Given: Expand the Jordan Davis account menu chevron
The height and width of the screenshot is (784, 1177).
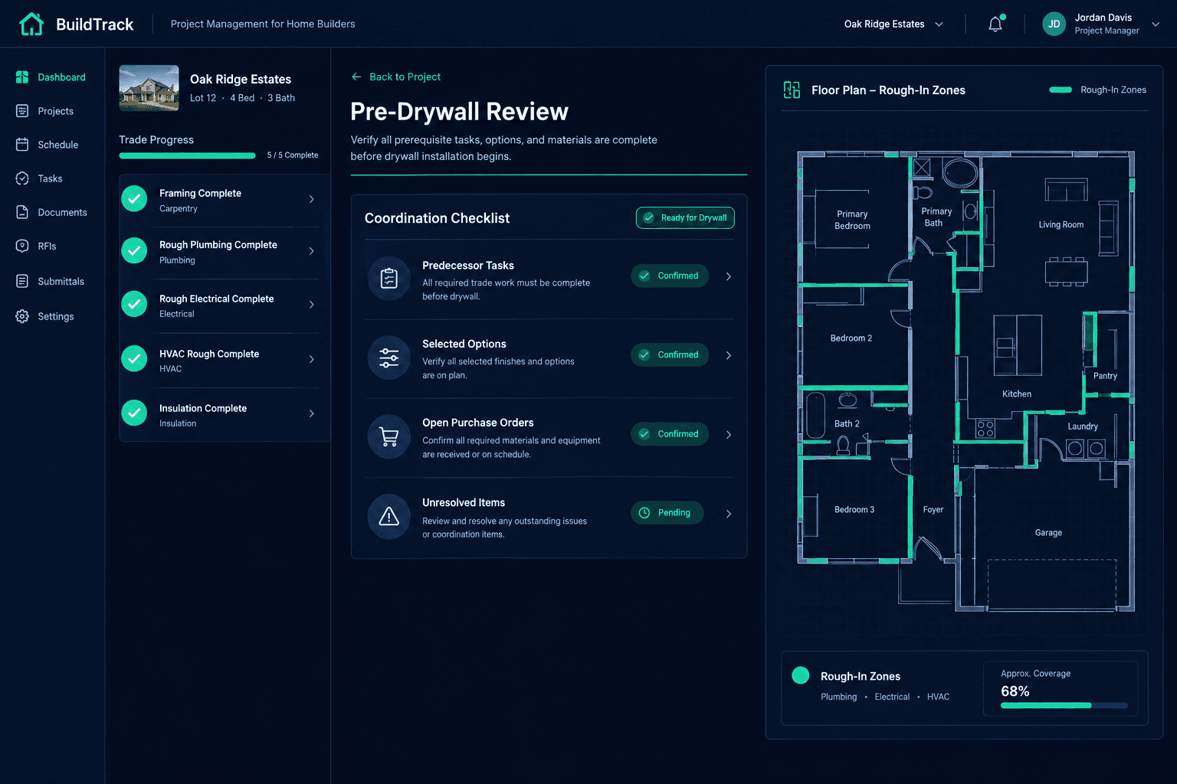Looking at the screenshot, I should pos(1156,24).
